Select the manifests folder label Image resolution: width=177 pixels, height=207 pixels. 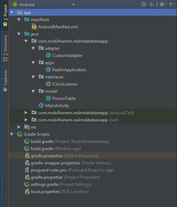point(40,20)
